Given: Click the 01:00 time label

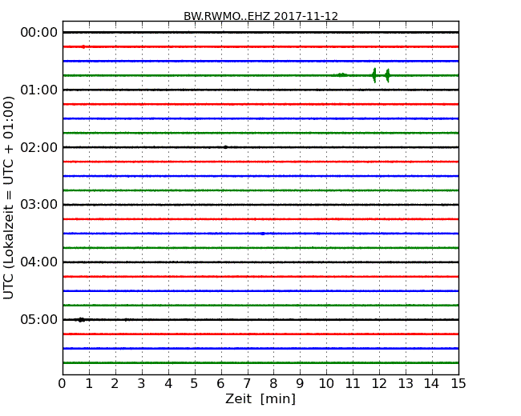Looking at the screenshot, I should coord(39,90).
